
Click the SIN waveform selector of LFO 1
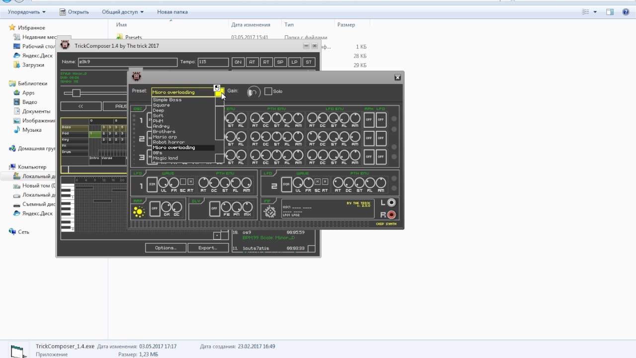(152, 184)
